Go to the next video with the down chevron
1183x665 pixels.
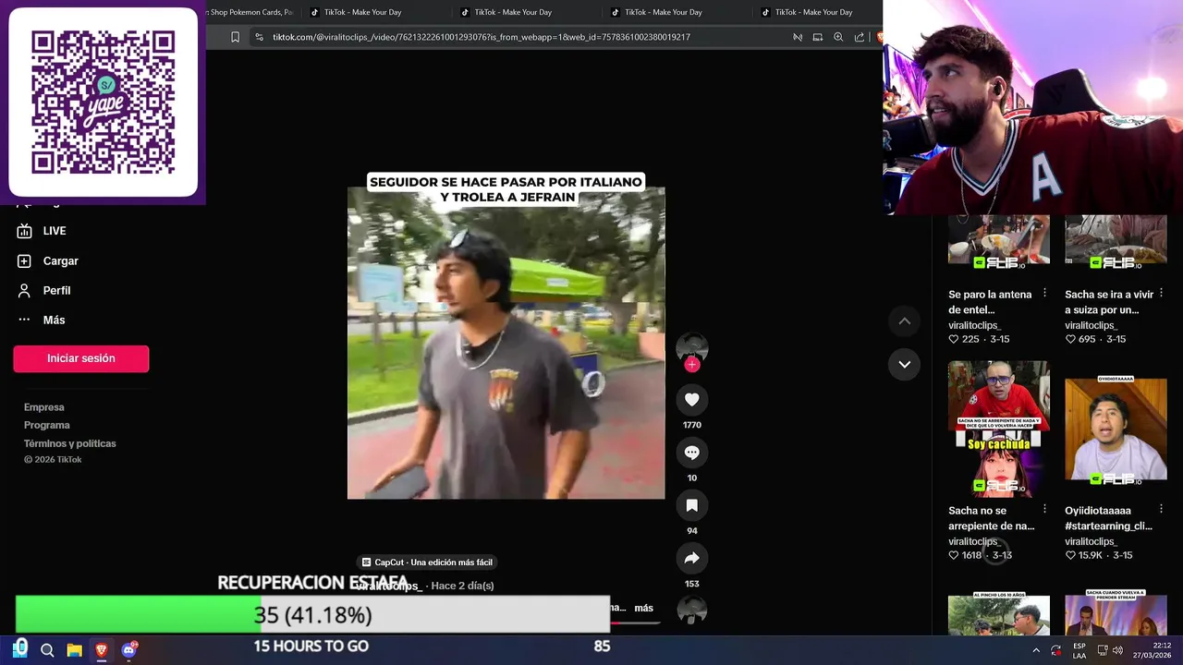coord(905,365)
